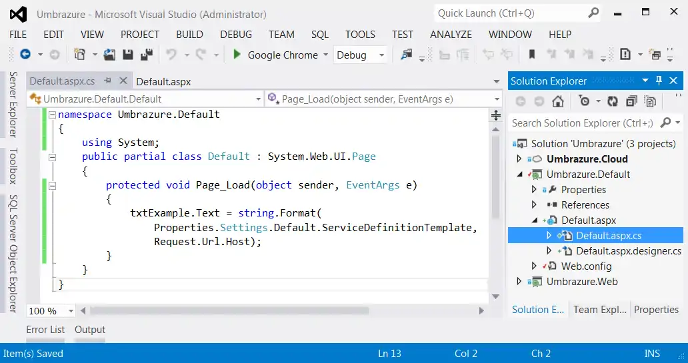
Task: Click the Pending Changes Filter icon
Action: coord(585,101)
